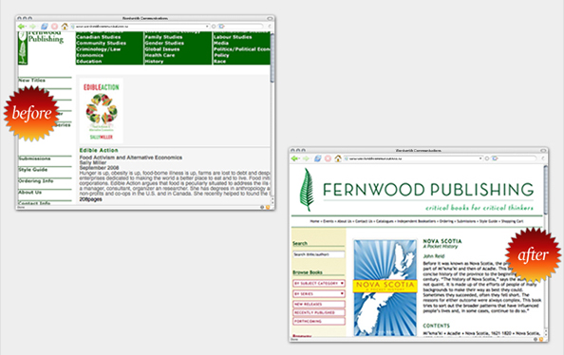Click the New Releases button
This screenshot has height=355, width=564.
click(x=319, y=305)
